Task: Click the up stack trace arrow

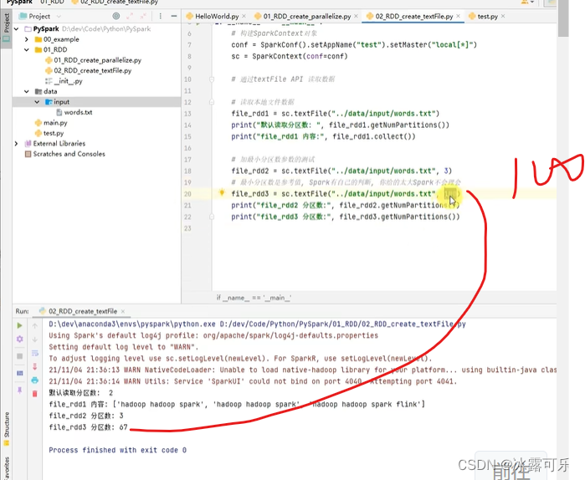Action: tap(34, 326)
